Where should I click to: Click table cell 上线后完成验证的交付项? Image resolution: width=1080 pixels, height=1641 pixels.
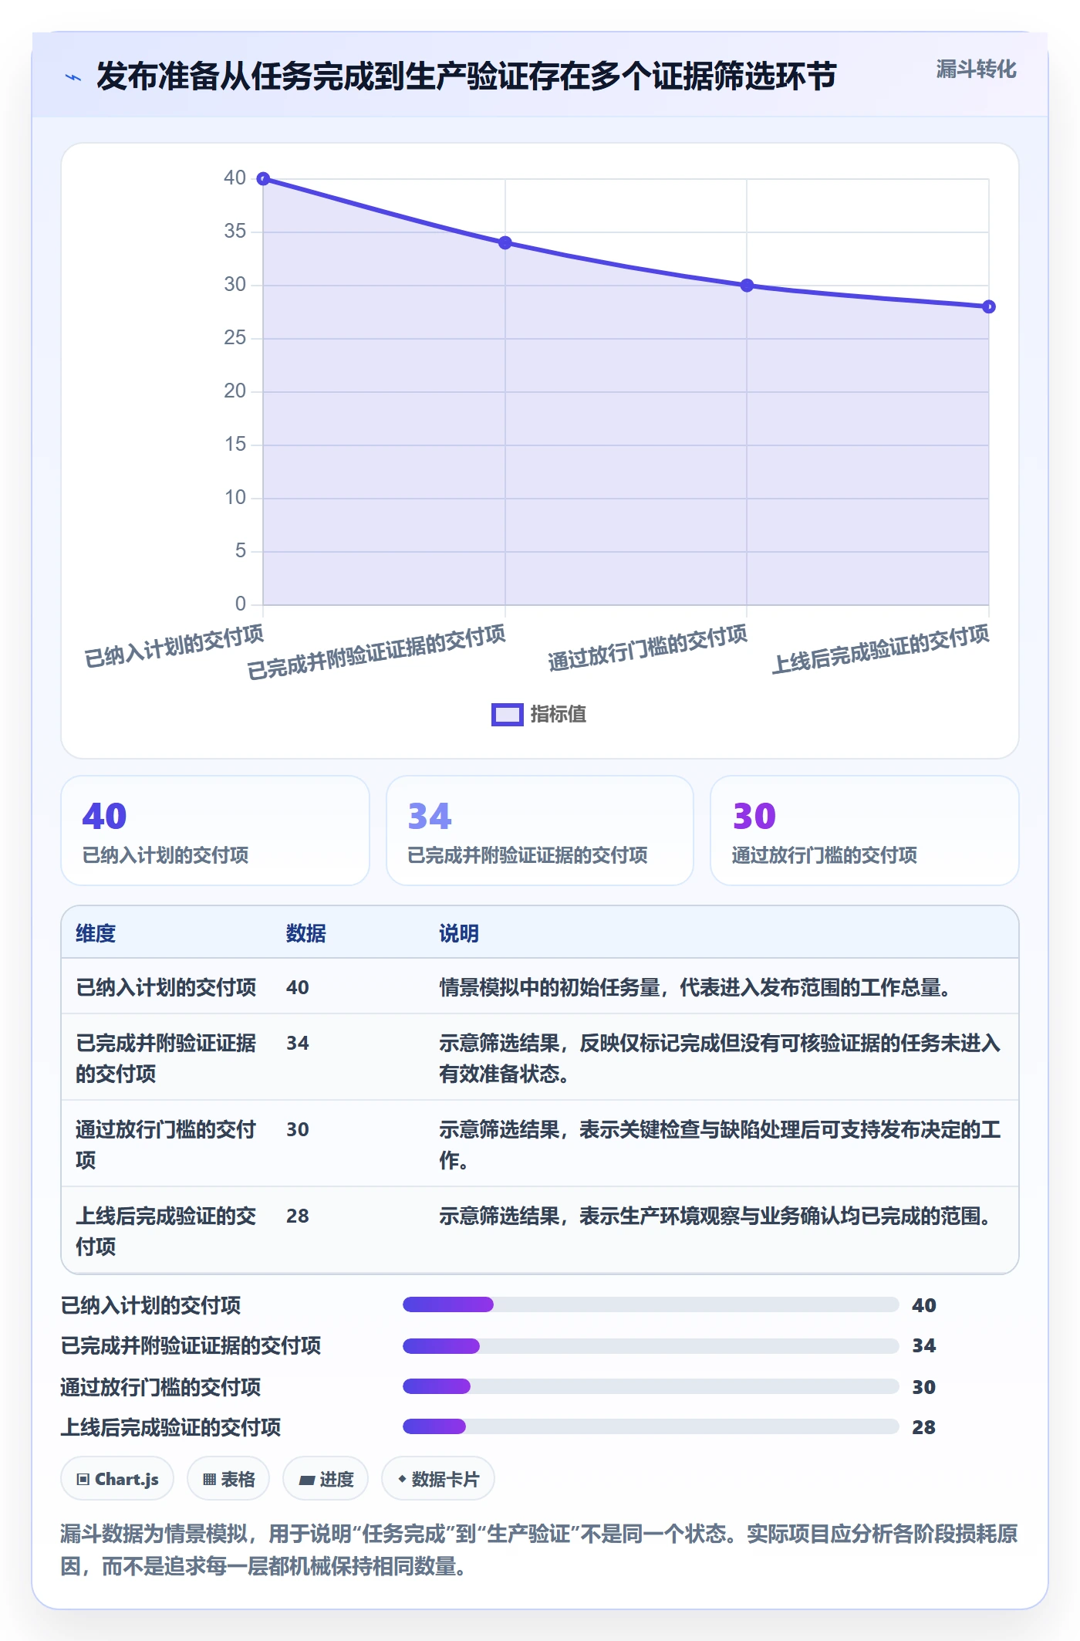[166, 1231]
